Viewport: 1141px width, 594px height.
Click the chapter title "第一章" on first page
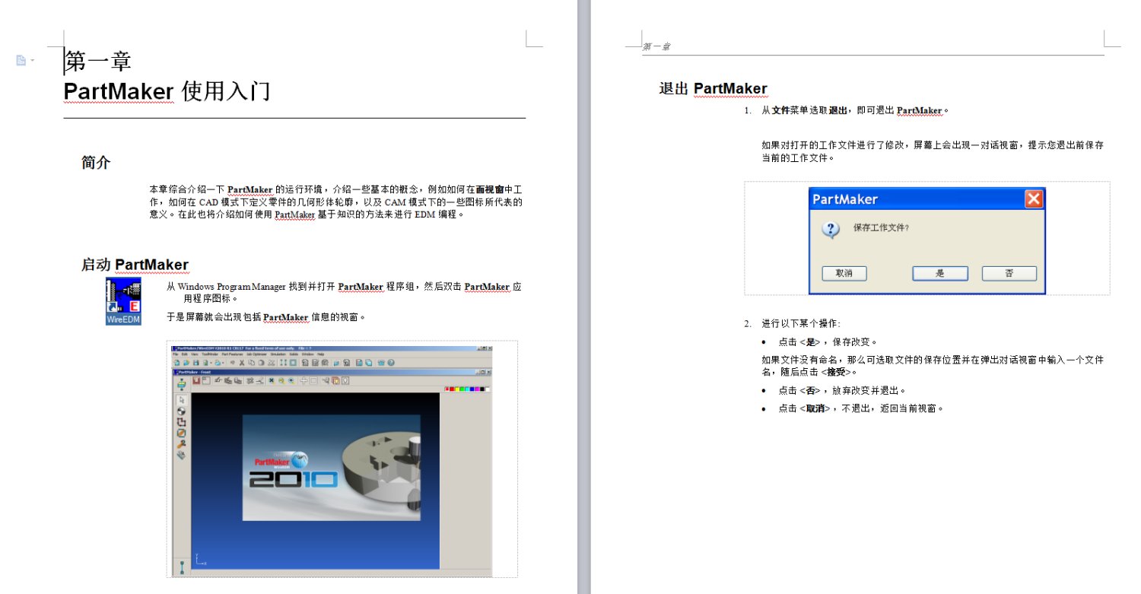pos(98,62)
